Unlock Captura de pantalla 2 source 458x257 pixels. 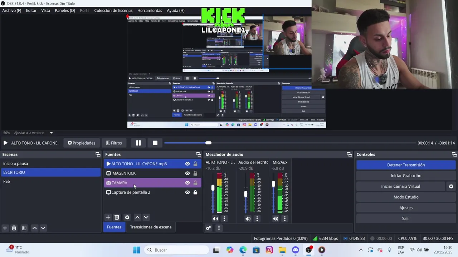coord(195,192)
